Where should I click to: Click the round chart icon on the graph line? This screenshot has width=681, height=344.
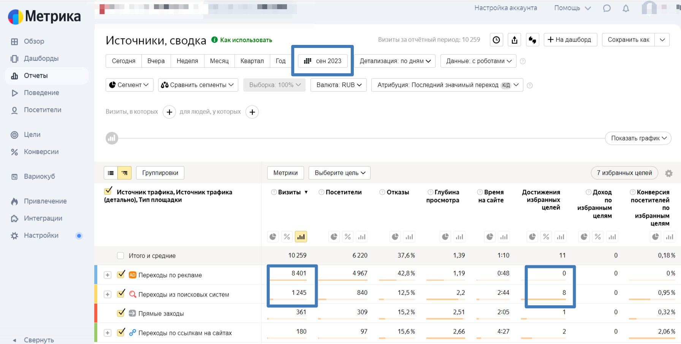click(x=112, y=138)
